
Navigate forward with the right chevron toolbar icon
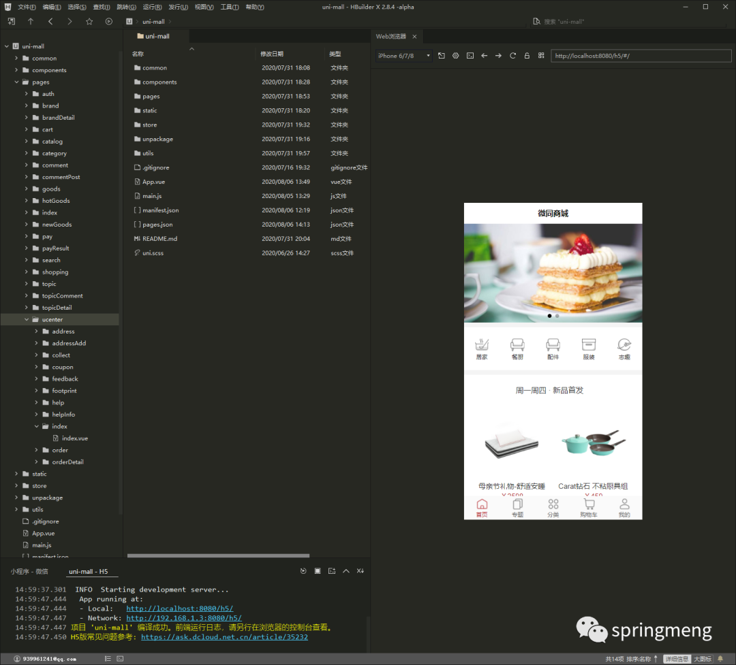click(x=70, y=22)
